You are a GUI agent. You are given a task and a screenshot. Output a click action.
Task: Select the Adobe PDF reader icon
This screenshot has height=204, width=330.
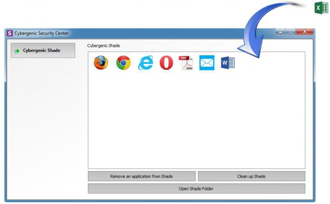tap(186, 63)
